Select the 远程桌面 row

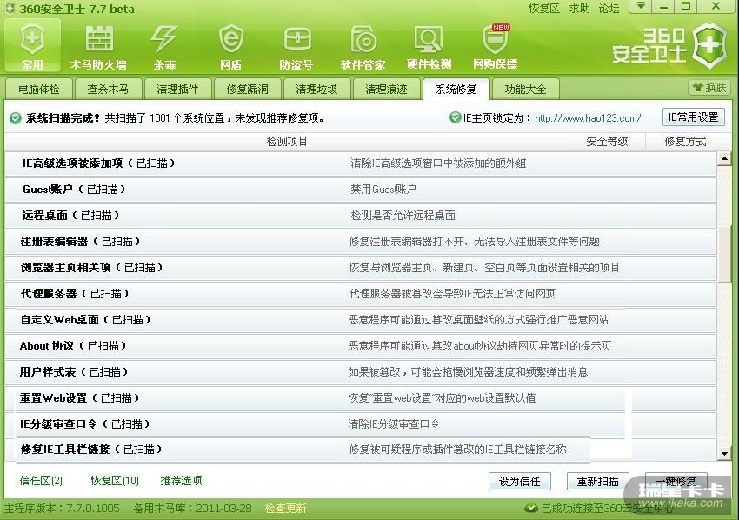(x=361, y=216)
